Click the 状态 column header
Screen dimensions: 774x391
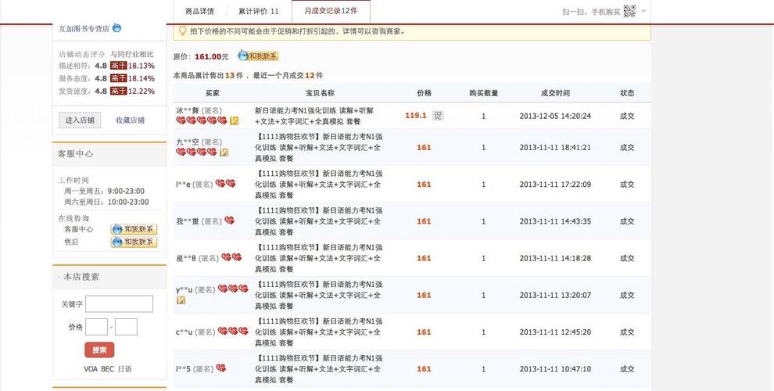pos(627,93)
